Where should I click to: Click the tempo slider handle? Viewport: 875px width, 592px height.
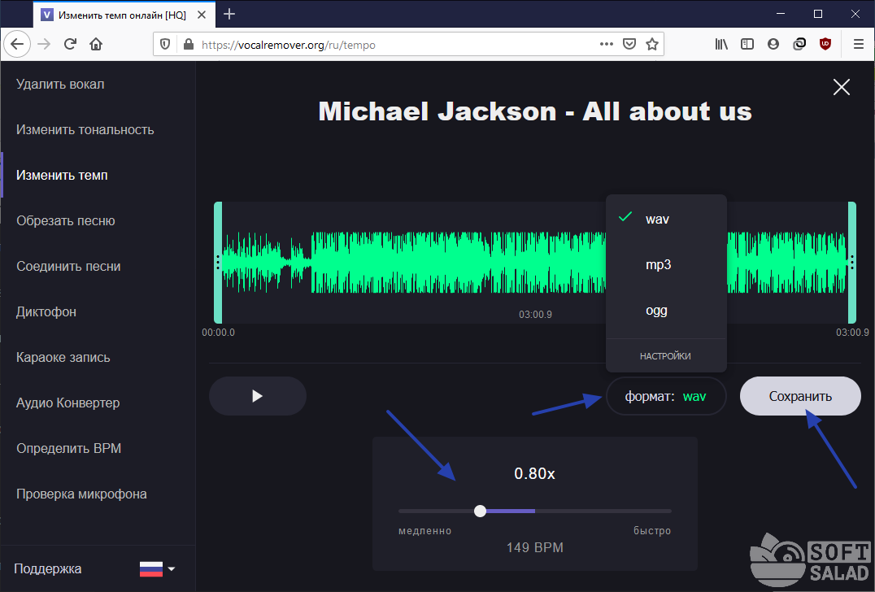480,511
